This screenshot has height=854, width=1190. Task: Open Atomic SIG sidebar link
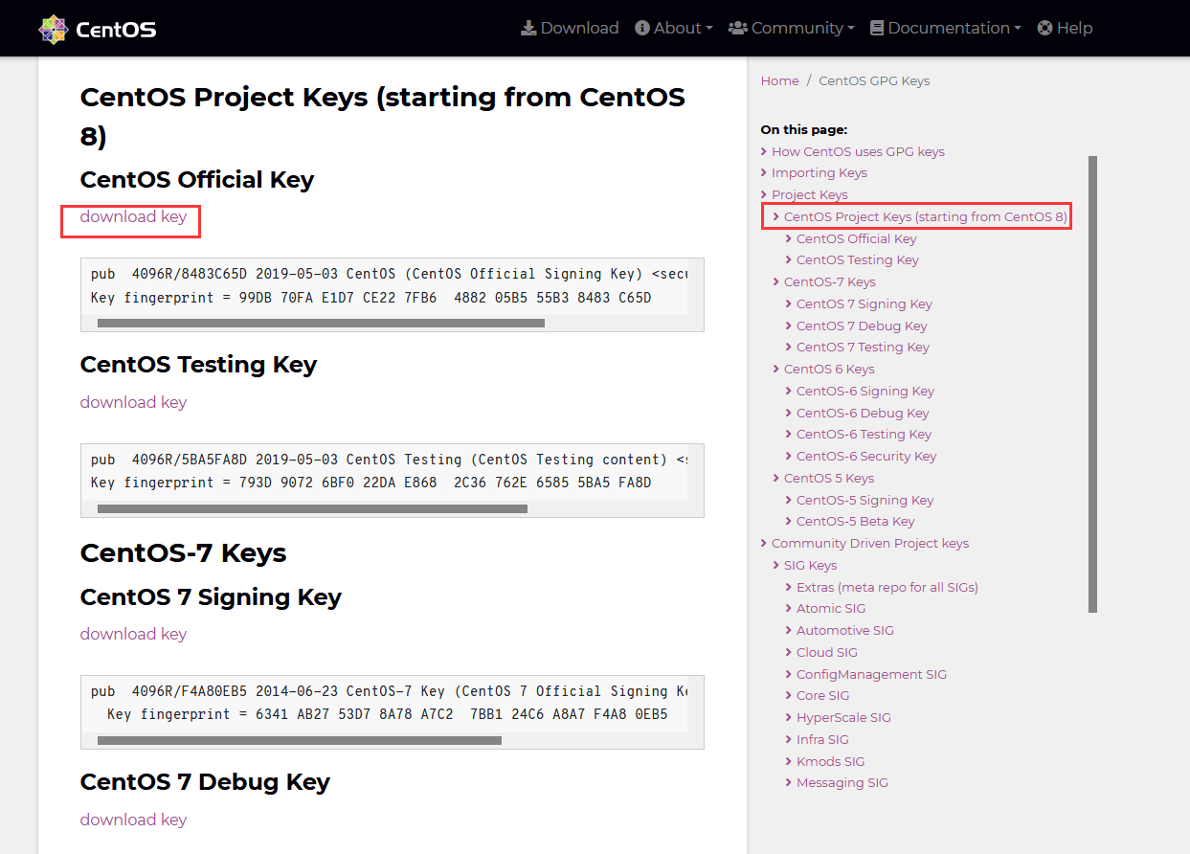coord(831,608)
